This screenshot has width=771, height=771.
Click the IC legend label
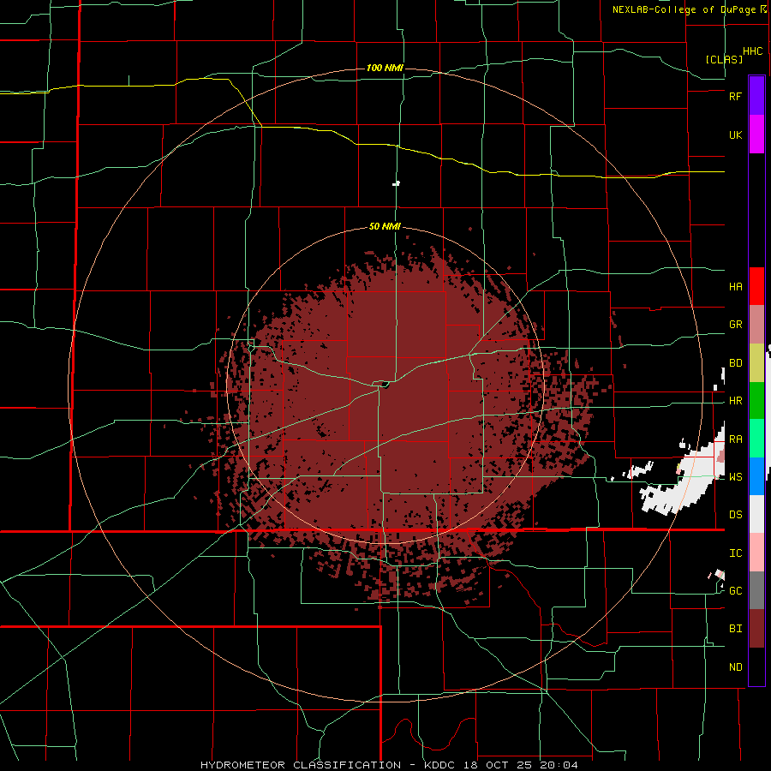(736, 553)
